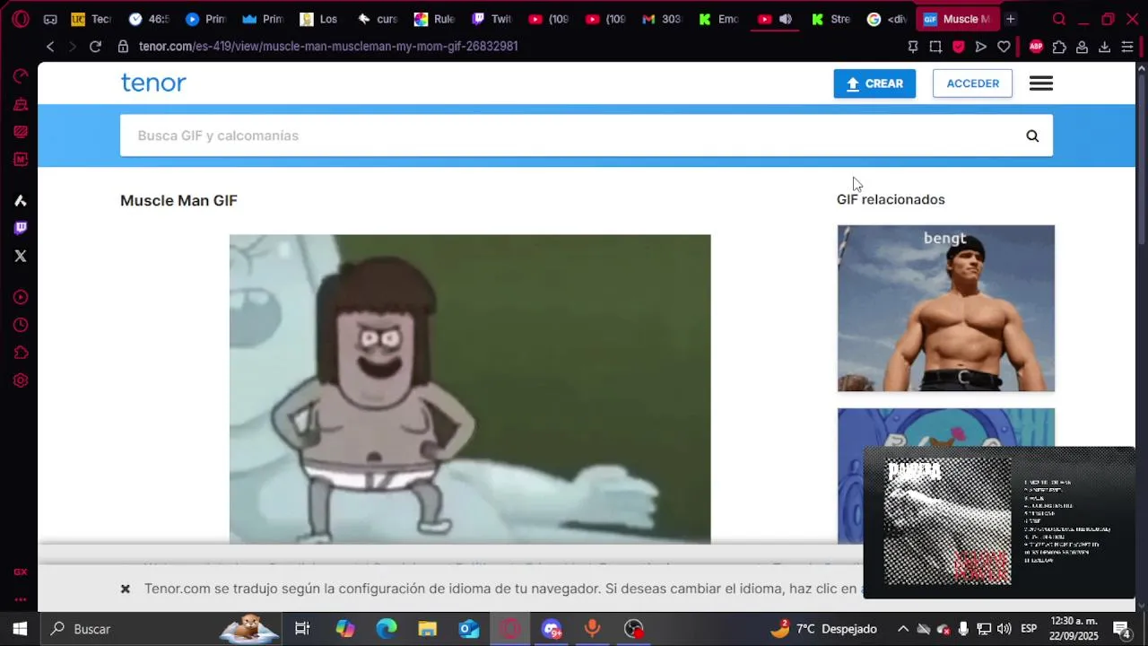
Task: Reload the tenor.com page
Action: pos(95,47)
